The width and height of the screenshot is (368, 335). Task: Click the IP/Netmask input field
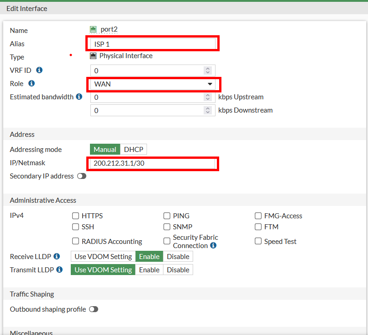point(152,163)
